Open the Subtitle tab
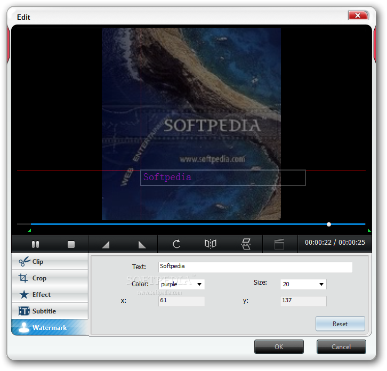 [x=50, y=311]
